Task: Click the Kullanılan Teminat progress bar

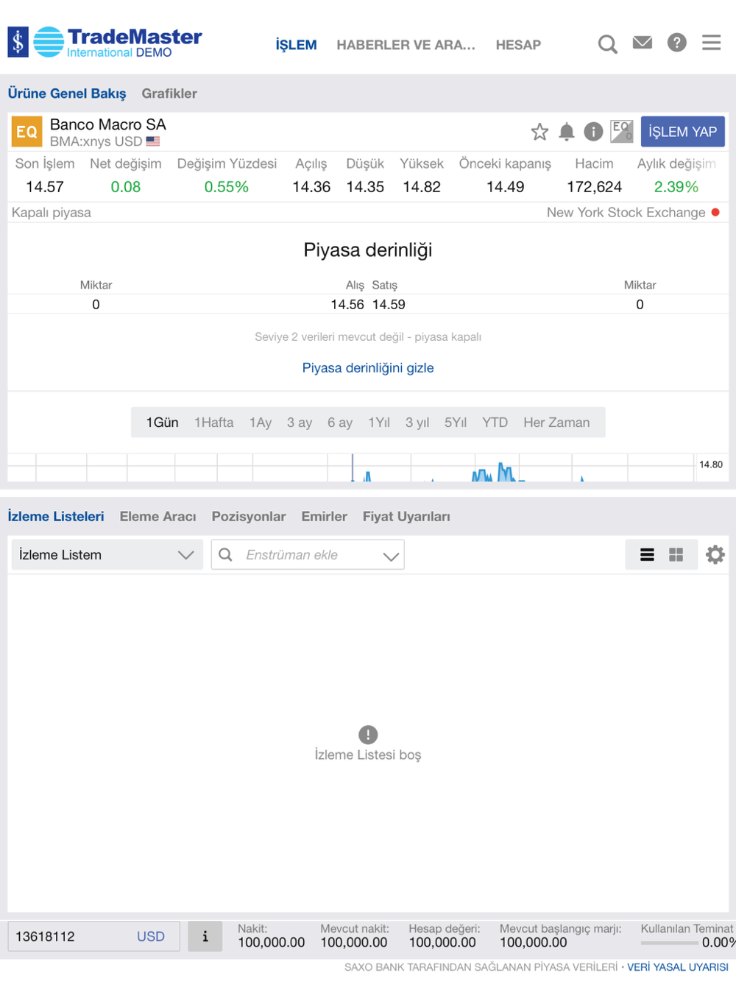Action: [x=670, y=942]
